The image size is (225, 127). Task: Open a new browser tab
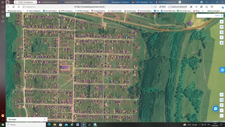point(180,2)
